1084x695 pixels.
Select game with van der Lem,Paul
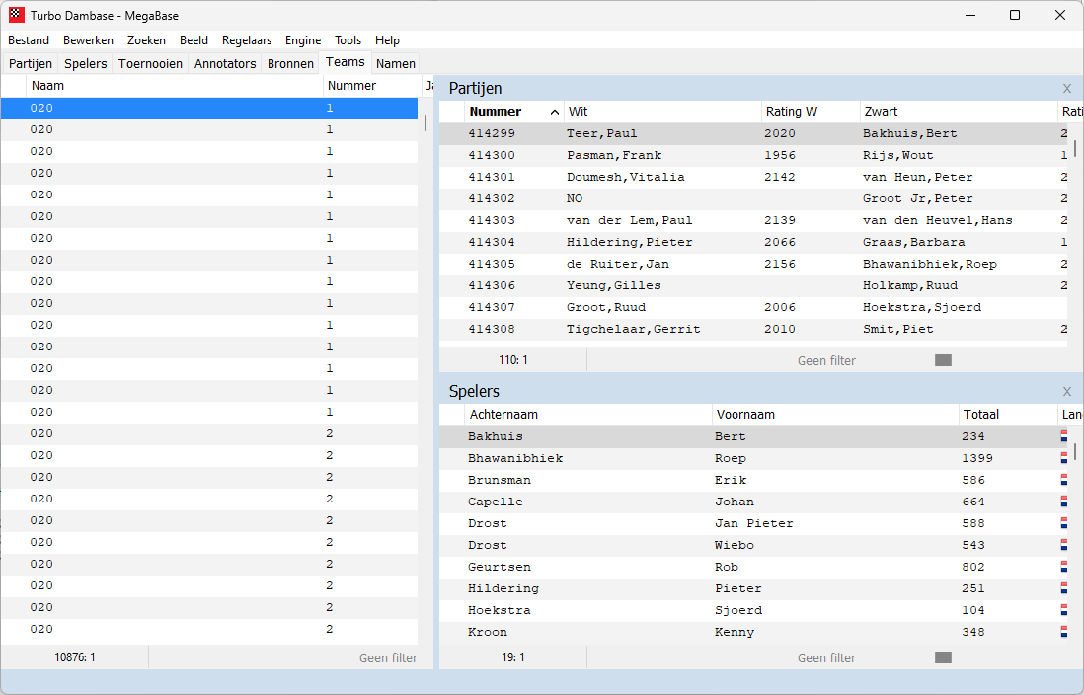click(753, 220)
